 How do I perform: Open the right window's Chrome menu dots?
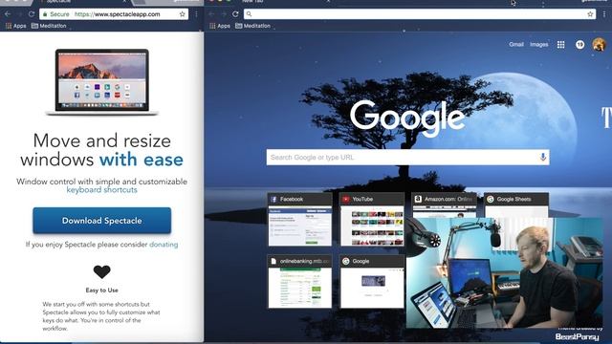click(x=604, y=14)
